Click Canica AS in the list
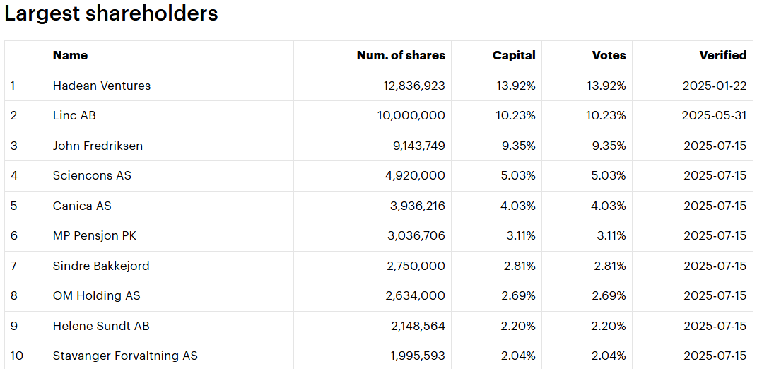 82,206
